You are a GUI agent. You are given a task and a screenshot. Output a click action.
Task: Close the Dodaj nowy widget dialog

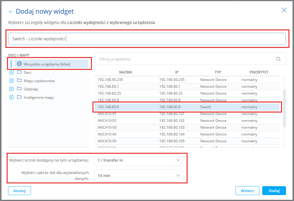tap(284, 10)
